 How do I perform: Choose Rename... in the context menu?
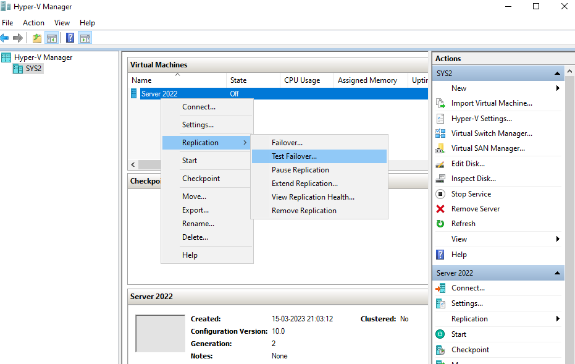tap(207, 224)
